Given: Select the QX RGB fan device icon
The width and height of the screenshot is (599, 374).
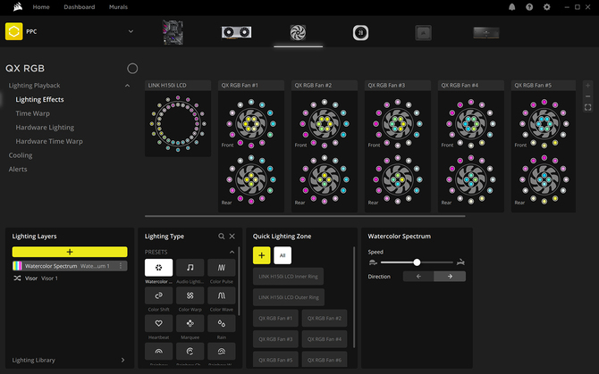Looking at the screenshot, I should (298, 32).
